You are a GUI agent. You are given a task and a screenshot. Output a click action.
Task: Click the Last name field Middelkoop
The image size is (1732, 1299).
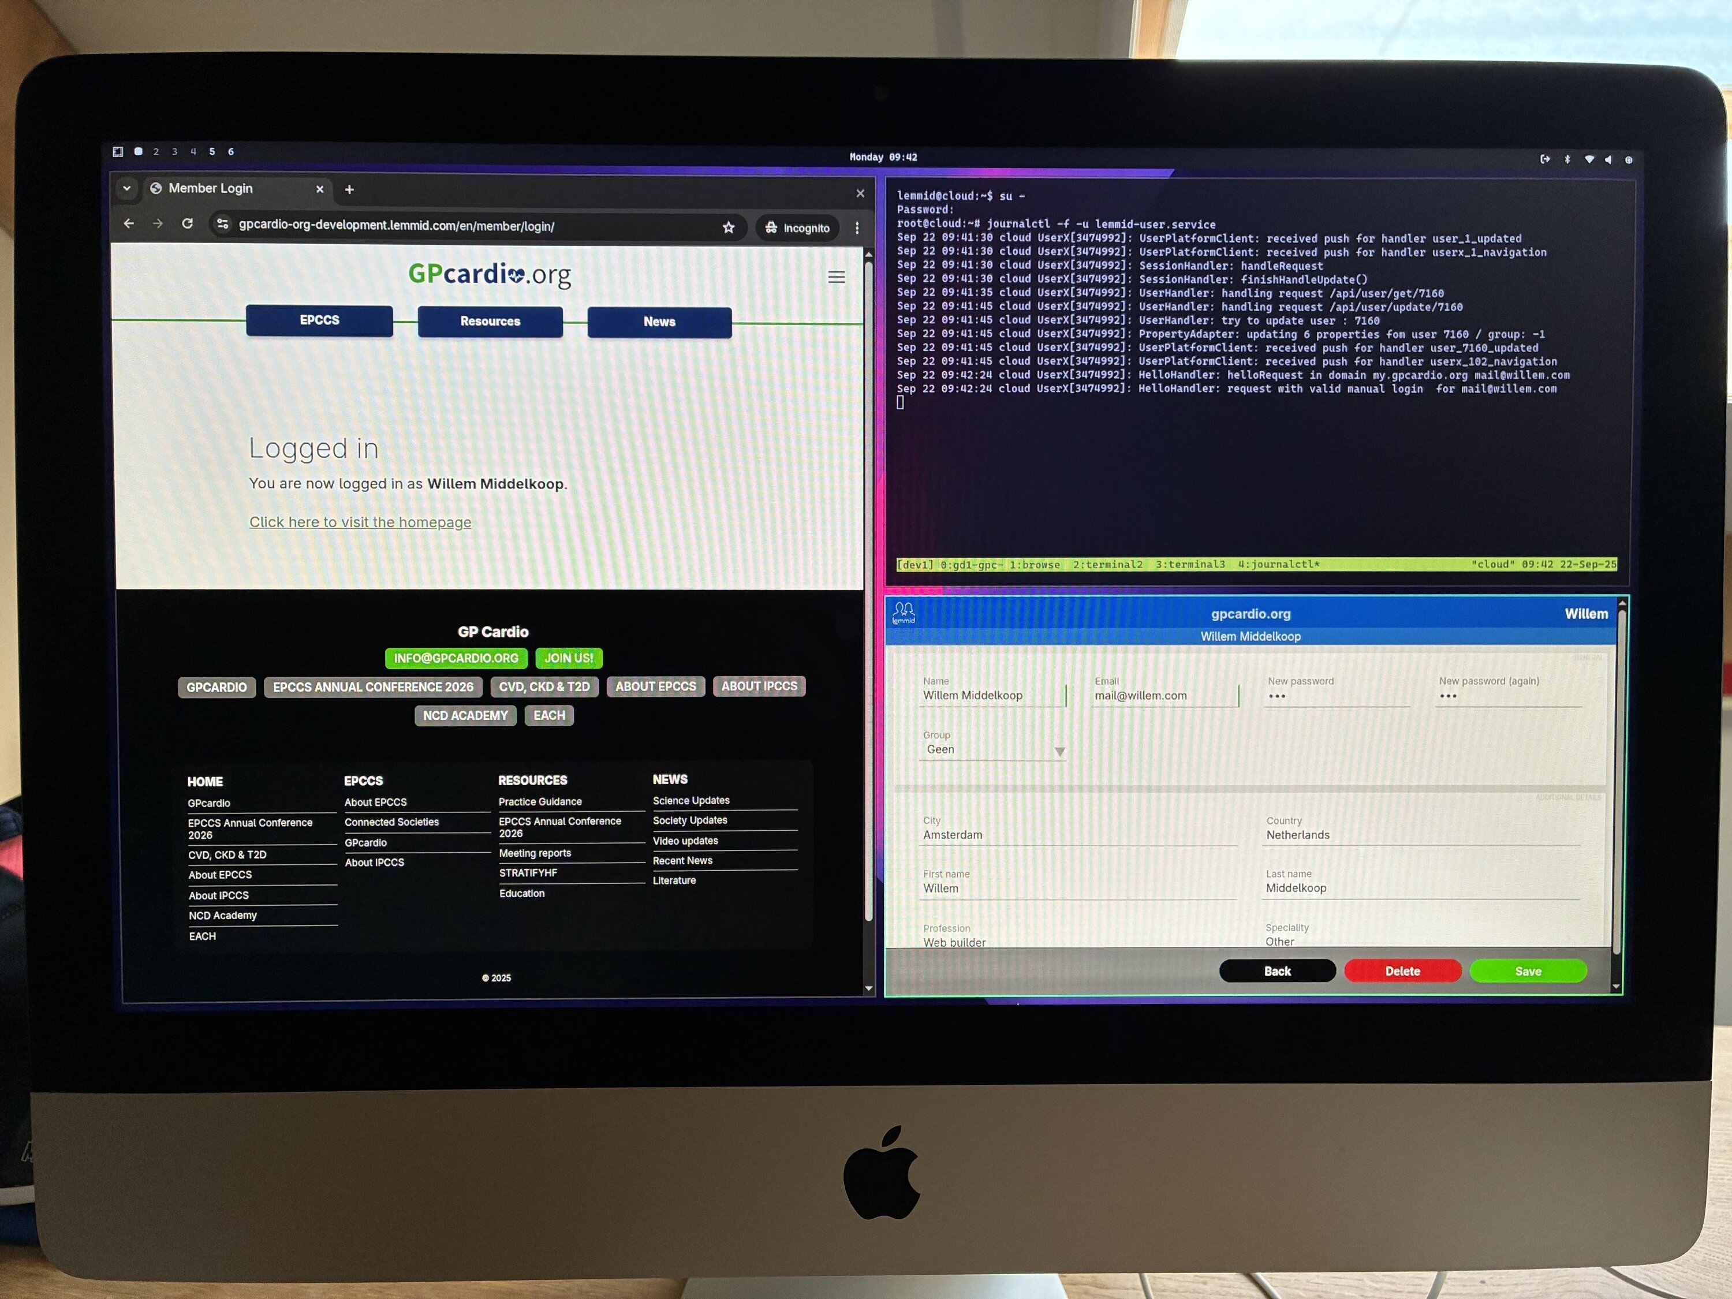(1420, 888)
